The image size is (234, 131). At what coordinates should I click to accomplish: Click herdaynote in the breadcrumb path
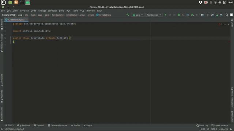(x=58, y=15)
